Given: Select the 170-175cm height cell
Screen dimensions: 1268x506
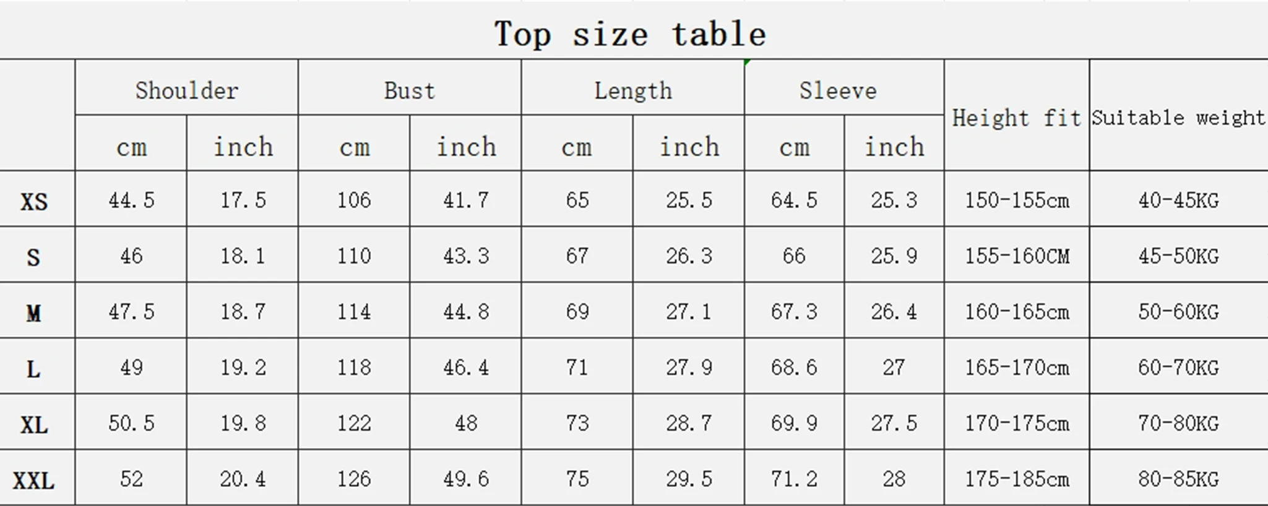Looking at the screenshot, I should point(1017,422).
